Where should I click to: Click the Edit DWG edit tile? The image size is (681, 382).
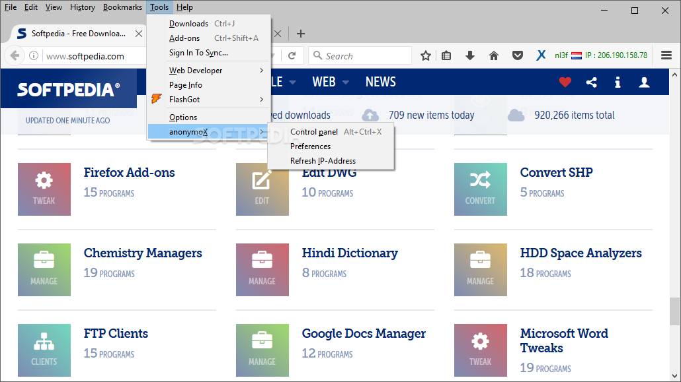(x=262, y=189)
